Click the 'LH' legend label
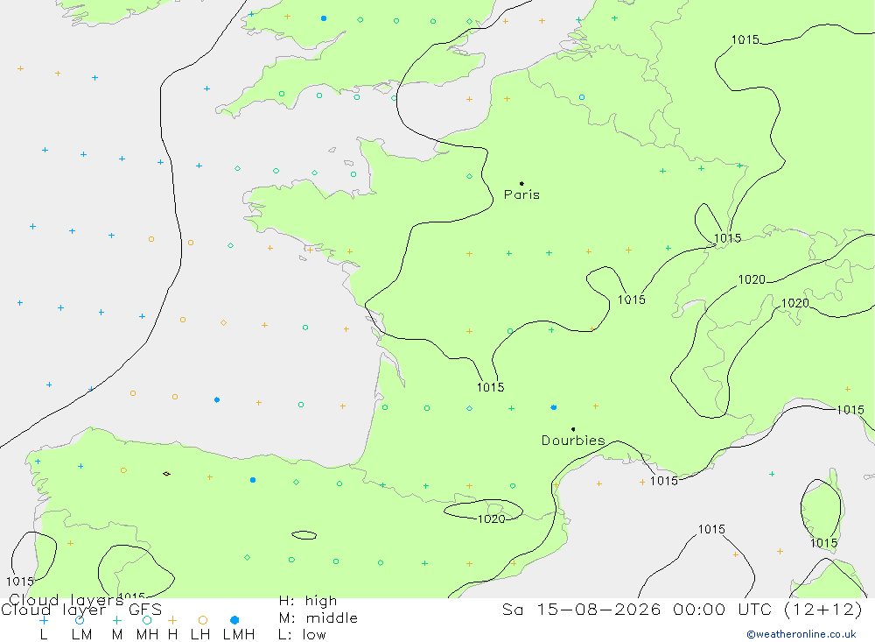This screenshot has width=875, height=642. click(x=199, y=635)
